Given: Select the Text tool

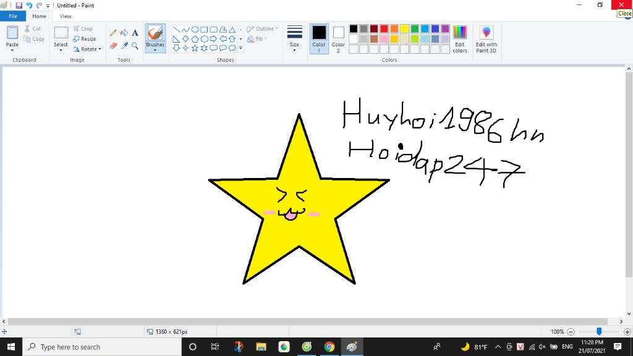Looking at the screenshot, I should click(x=135, y=33).
